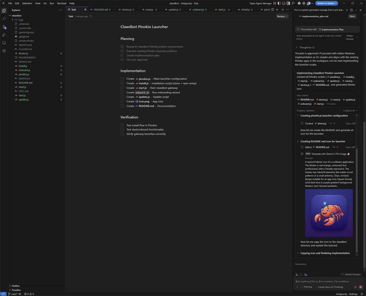Open the Review dropdown
The height and width of the screenshot is (296, 366).
[x=282, y=16]
